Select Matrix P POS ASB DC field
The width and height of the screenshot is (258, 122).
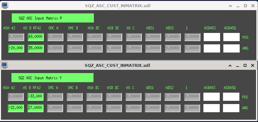(x=114, y=37)
